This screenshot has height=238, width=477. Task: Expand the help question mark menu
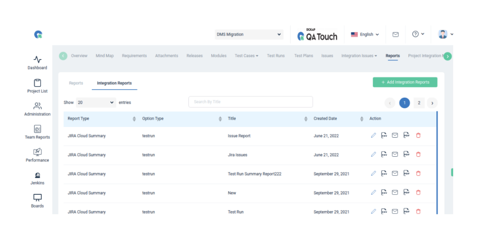pos(418,34)
